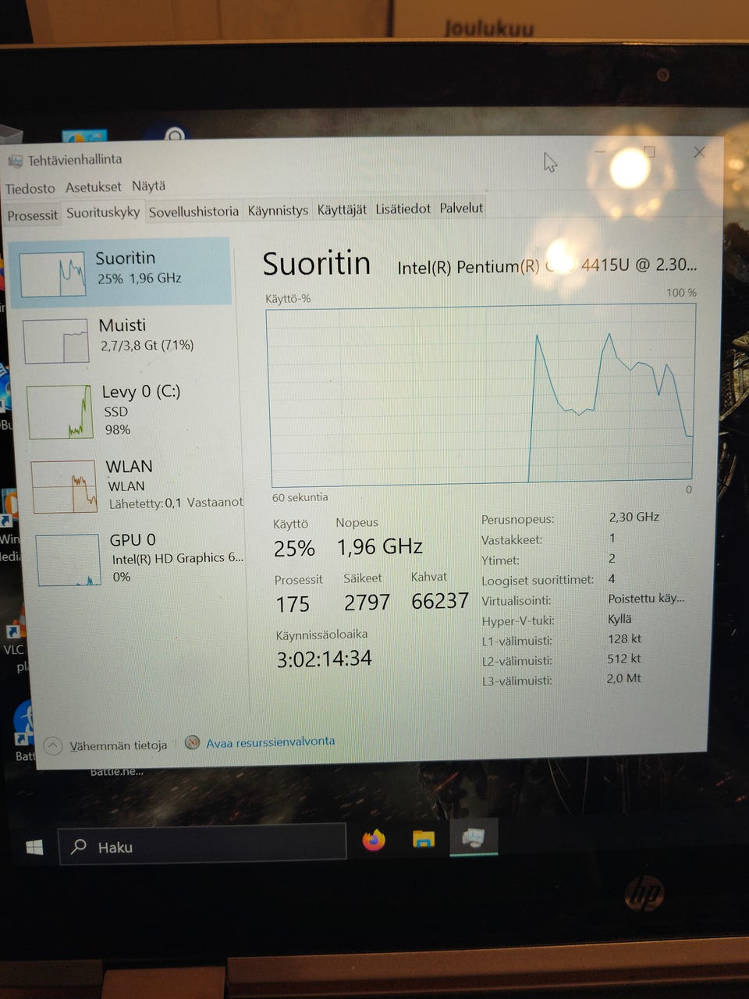Click the Prosessit count 175
The width and height of the screenshot is (749, 999).
[293, 604]
